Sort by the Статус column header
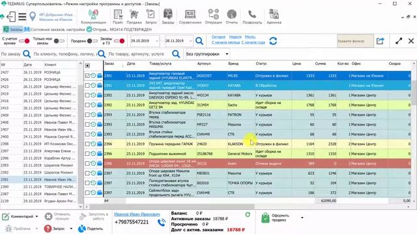Viewport: 417px width, 234px height. point(261,64)
